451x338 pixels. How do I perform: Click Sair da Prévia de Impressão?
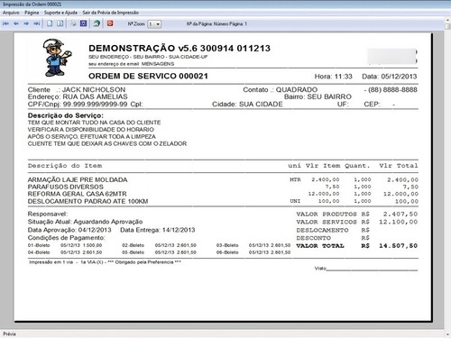111,13
